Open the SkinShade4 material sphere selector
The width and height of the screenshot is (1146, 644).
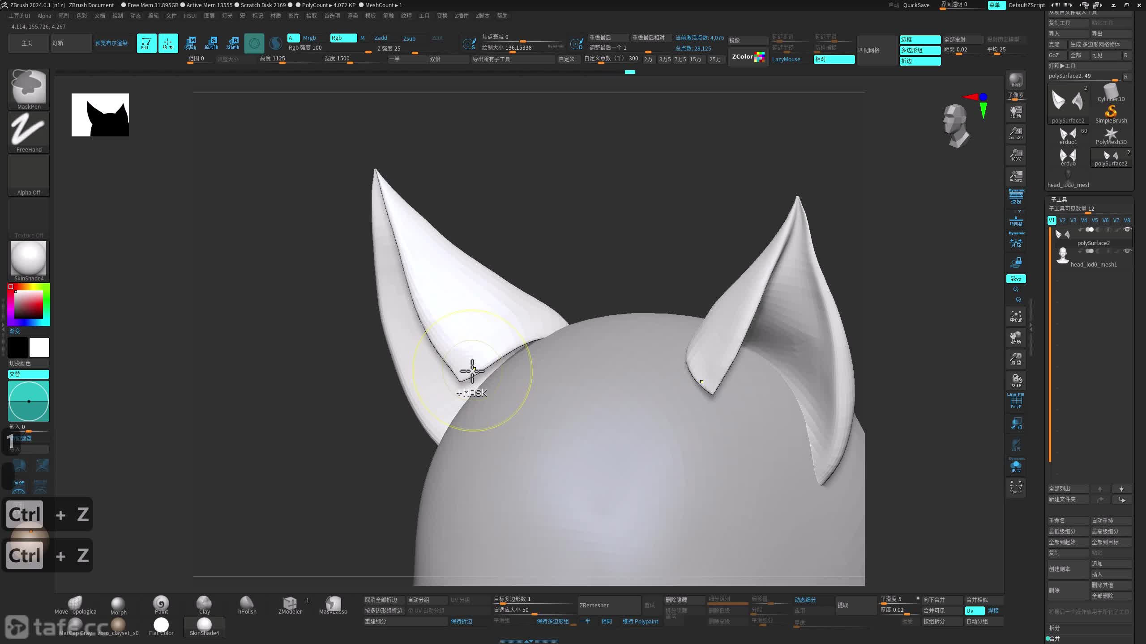[29, 261]
